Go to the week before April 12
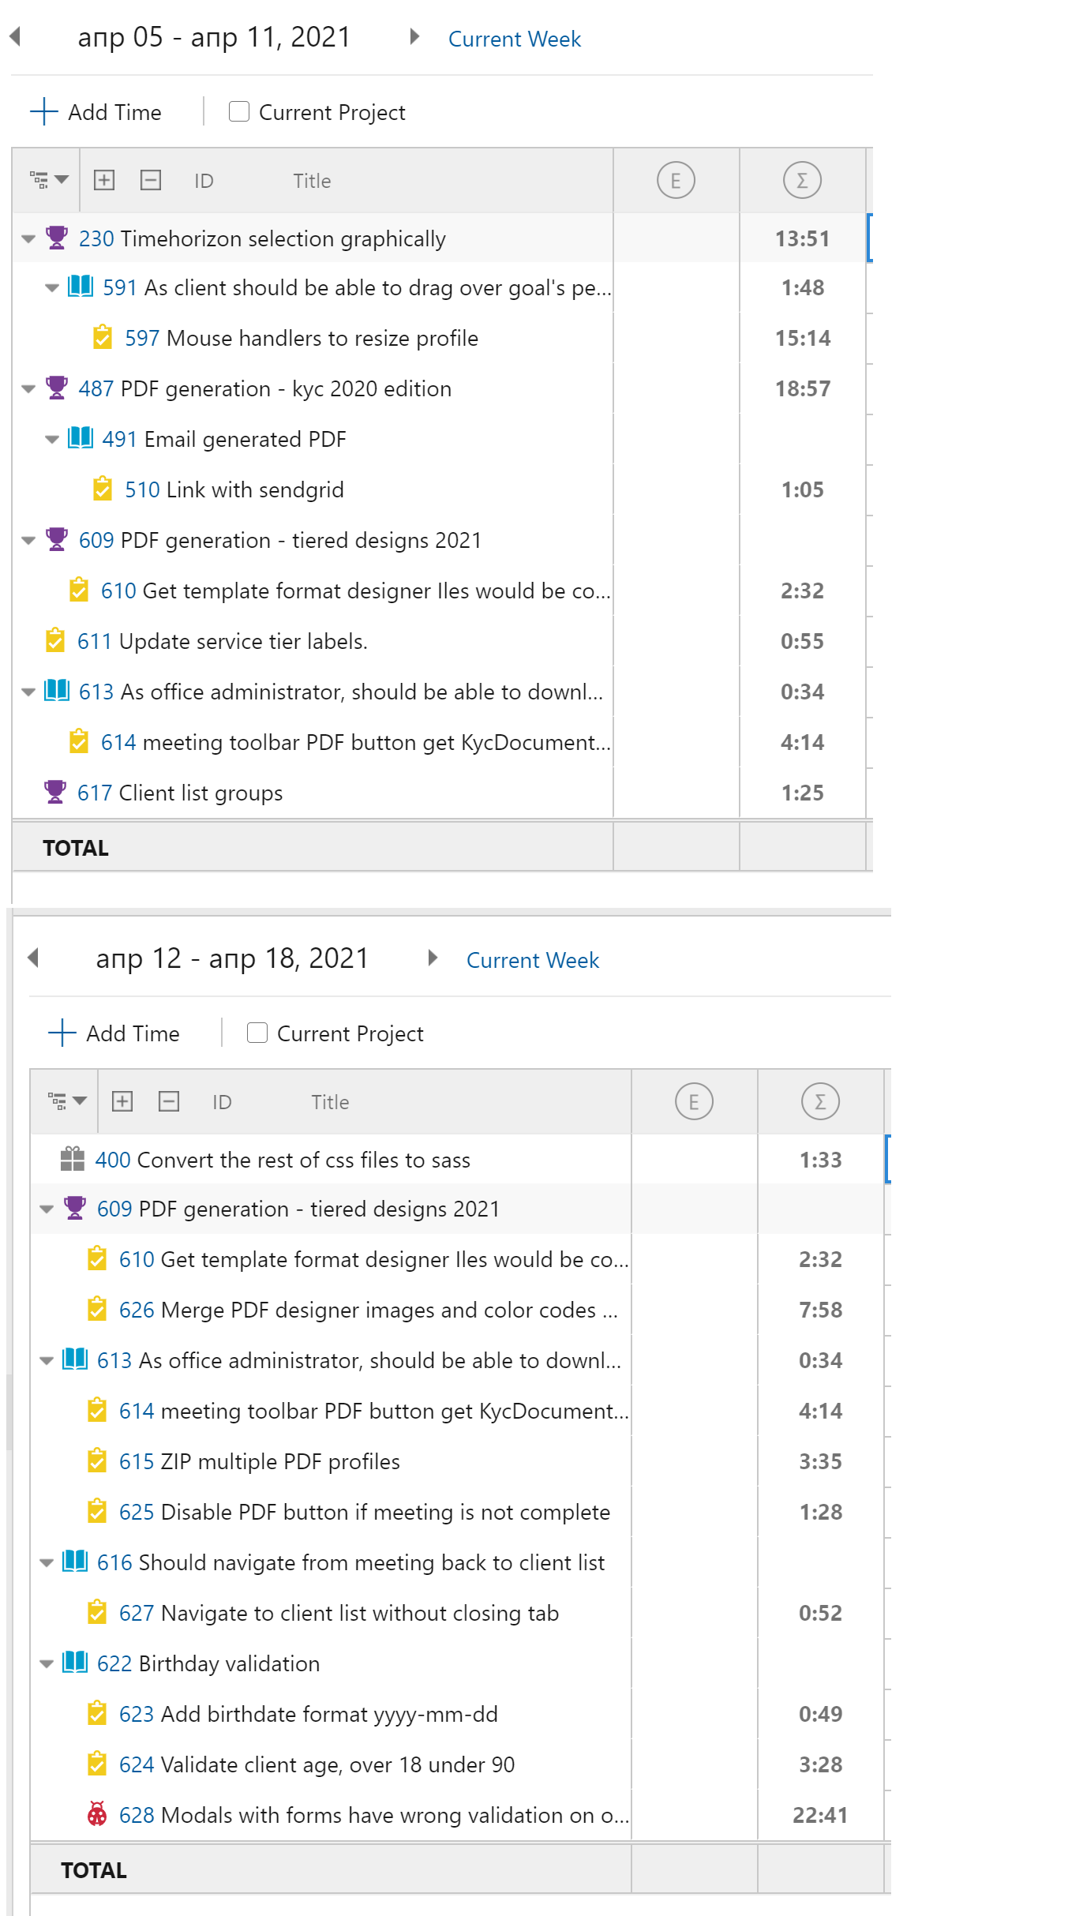 point(33,958)
